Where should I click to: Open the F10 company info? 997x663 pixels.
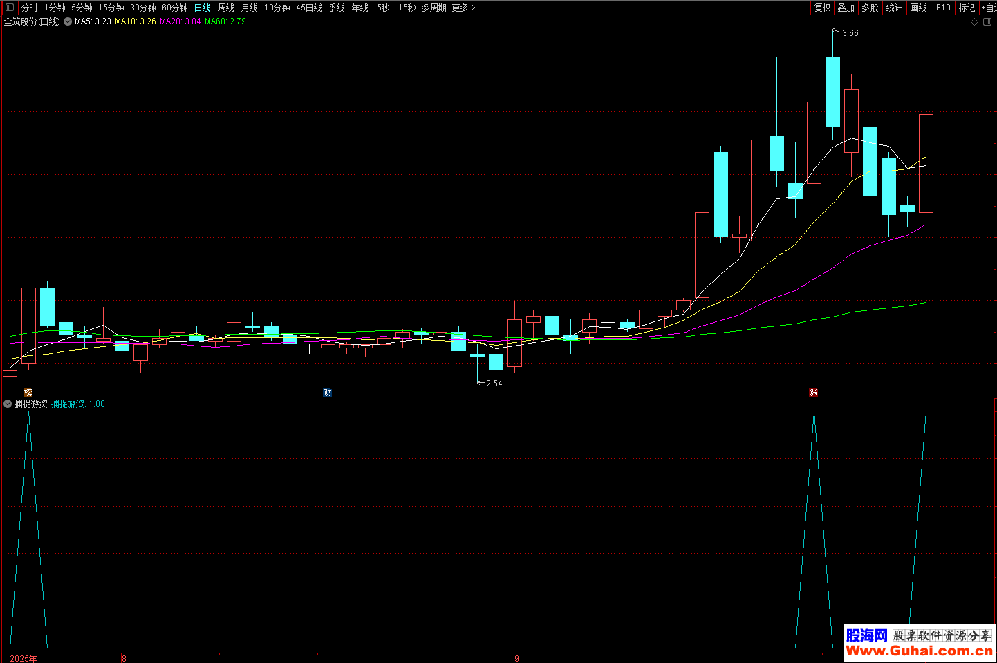pyautogui.click(x=943, y=8)
